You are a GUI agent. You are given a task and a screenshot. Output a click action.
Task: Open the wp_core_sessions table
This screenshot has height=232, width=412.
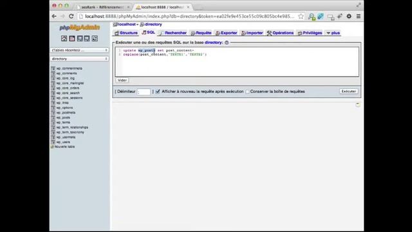click(70, 98)
